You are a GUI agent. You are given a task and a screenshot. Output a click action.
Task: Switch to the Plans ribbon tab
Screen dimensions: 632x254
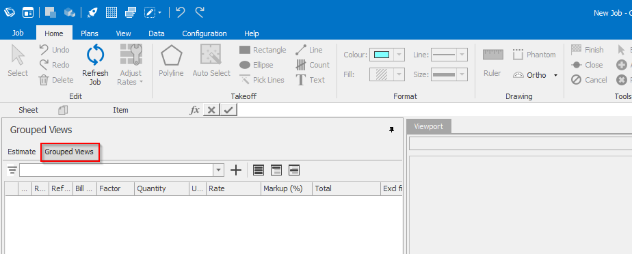pyautogui.click(x=90, y=33)
